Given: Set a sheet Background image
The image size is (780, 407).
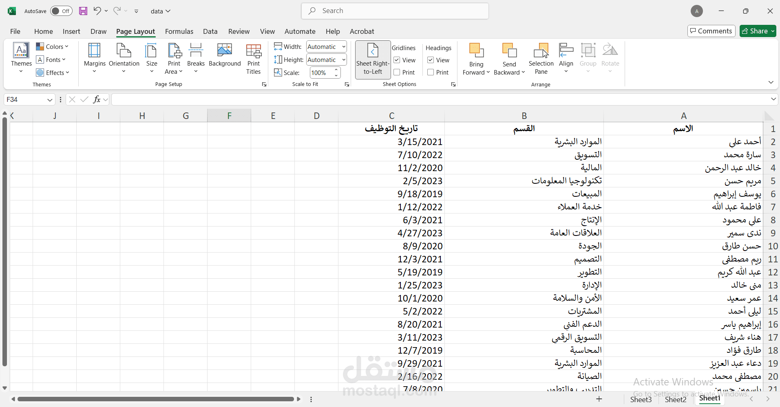Looking at the screenshot, I should 225,55.
